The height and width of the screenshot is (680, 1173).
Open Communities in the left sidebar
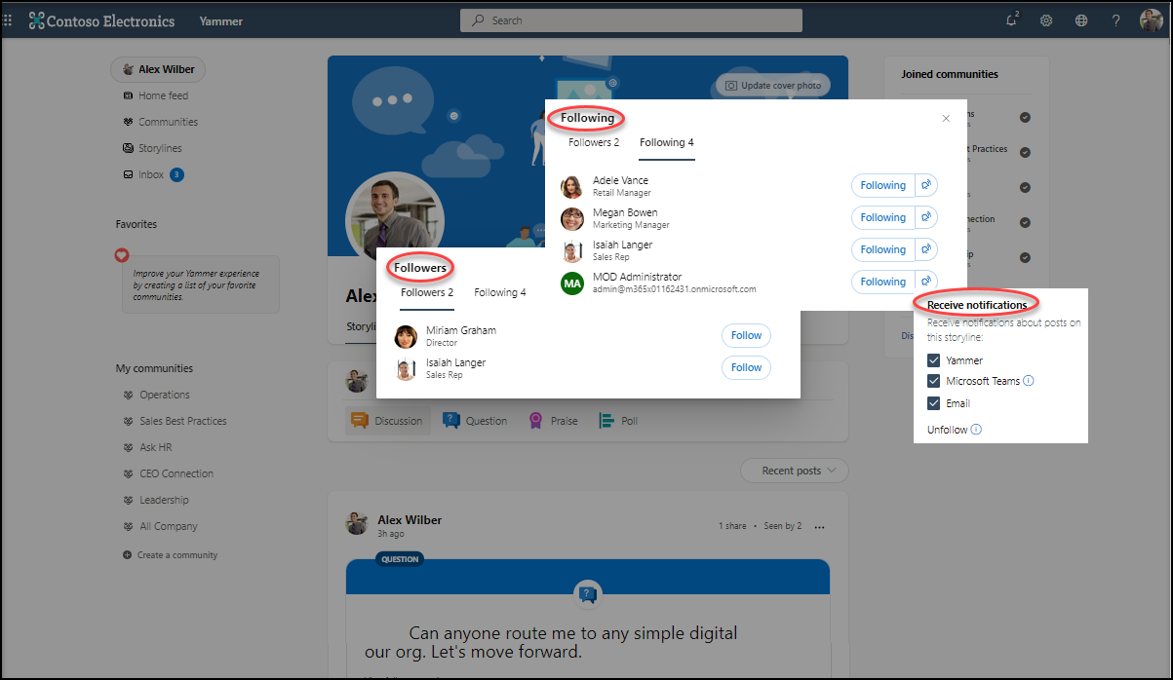click(x=168, y=122)
